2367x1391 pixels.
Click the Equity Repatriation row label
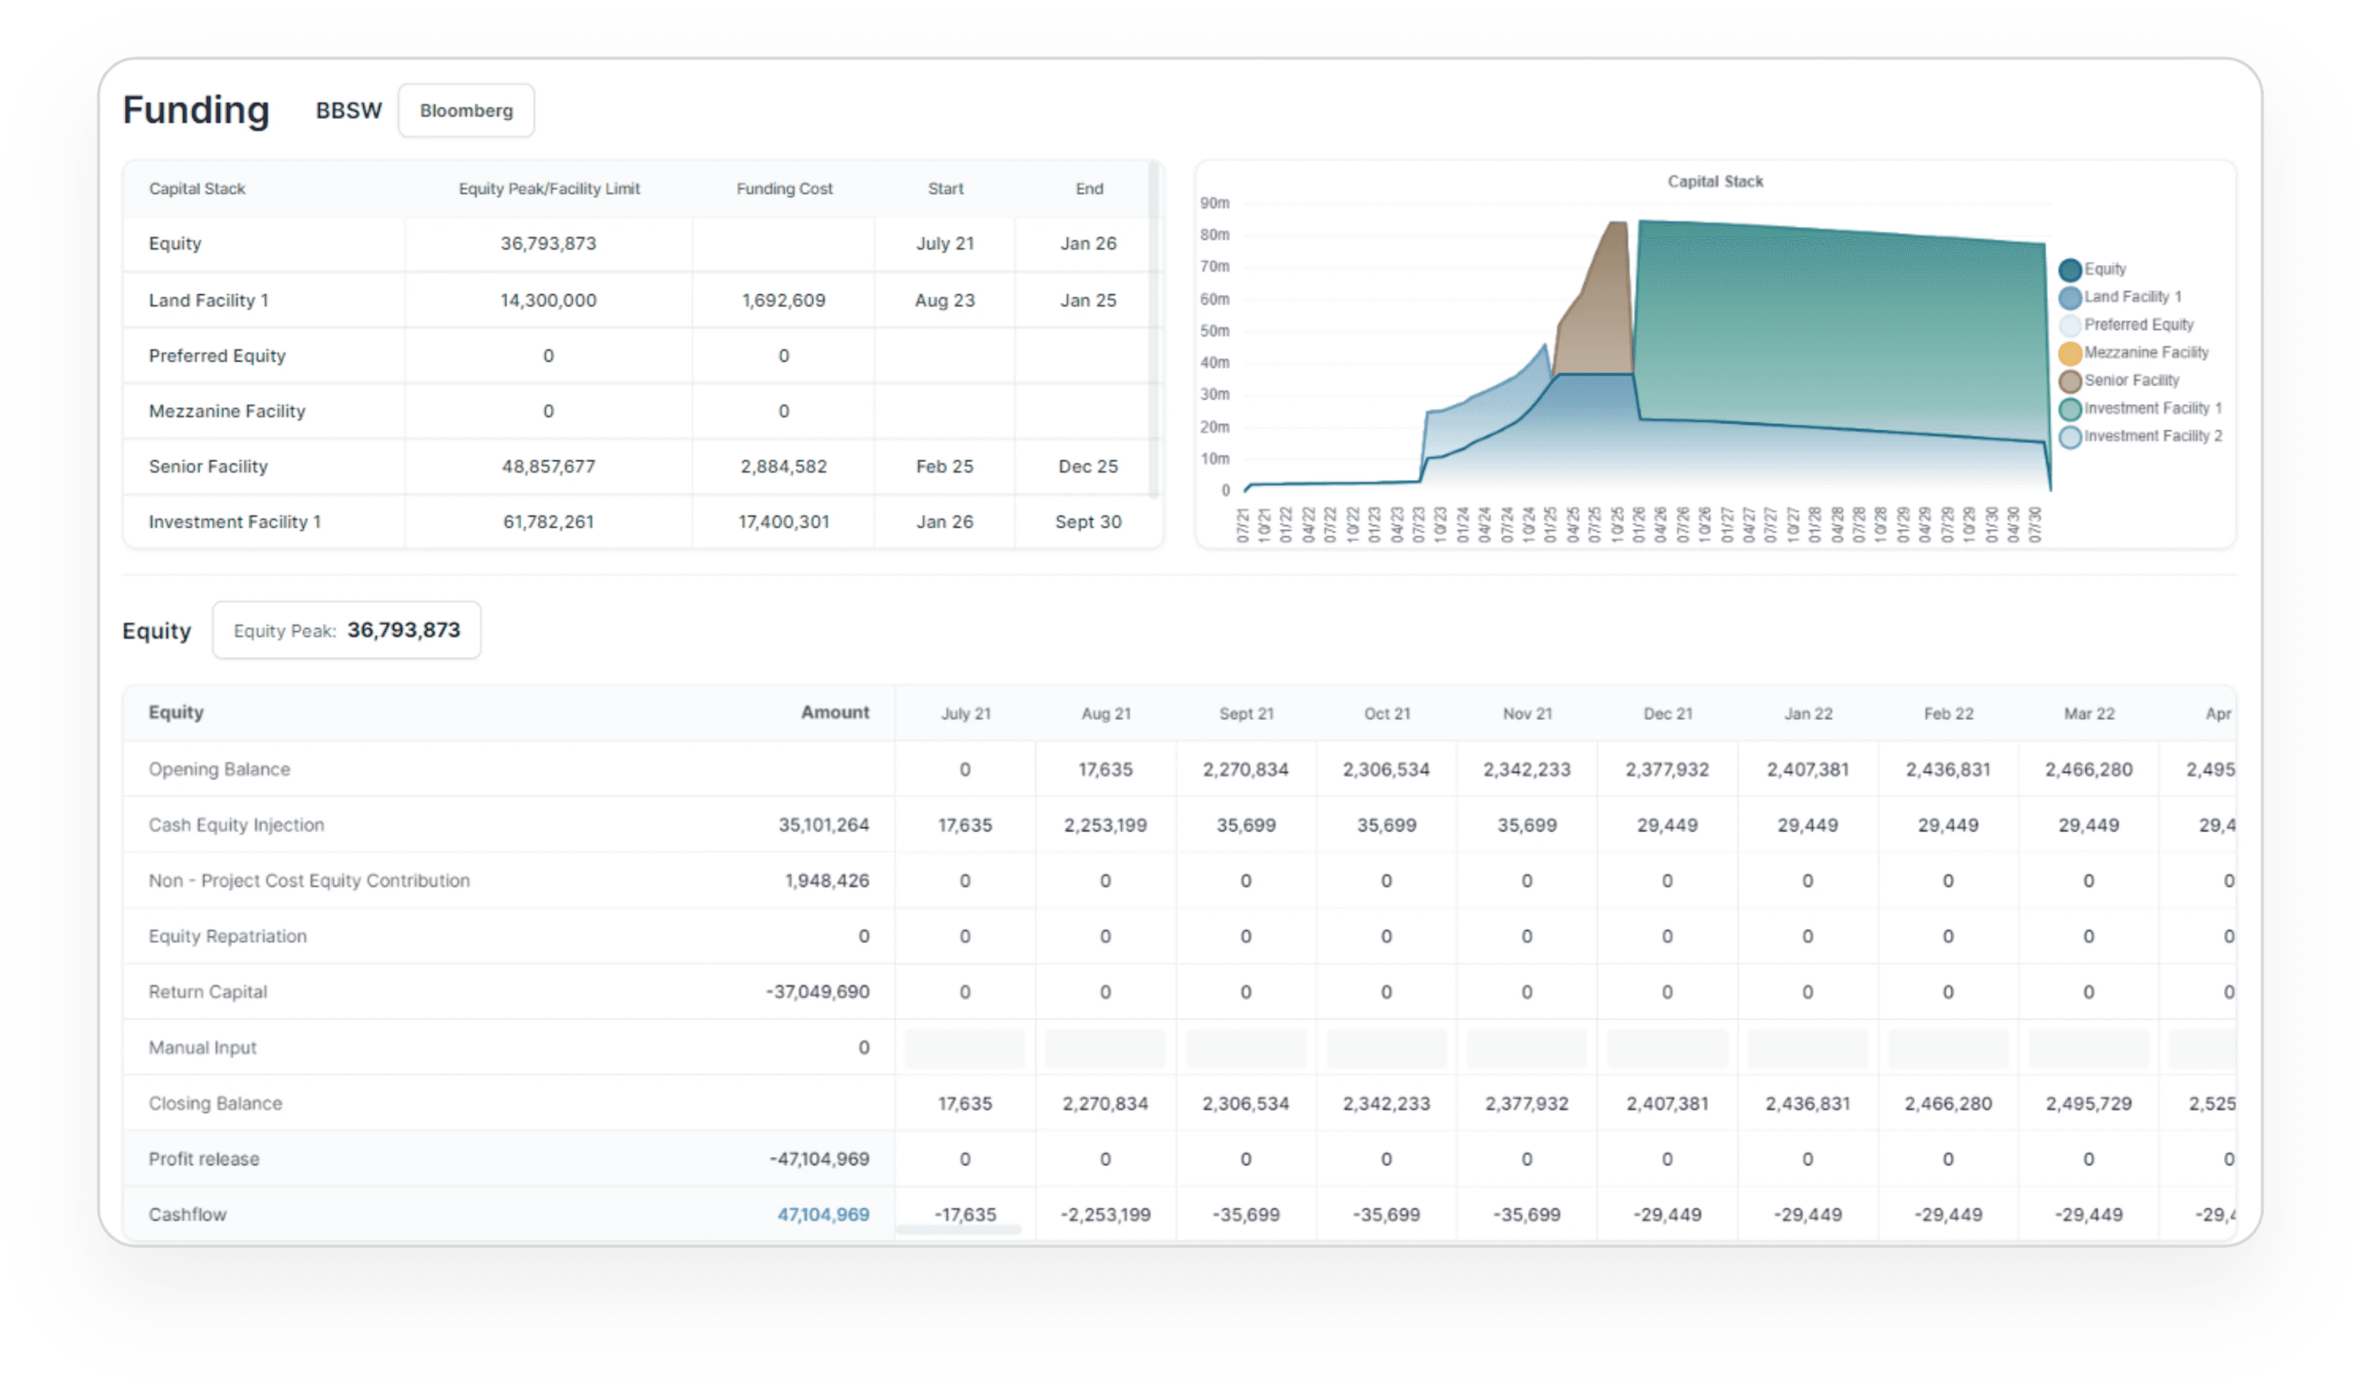coord(227,937)
